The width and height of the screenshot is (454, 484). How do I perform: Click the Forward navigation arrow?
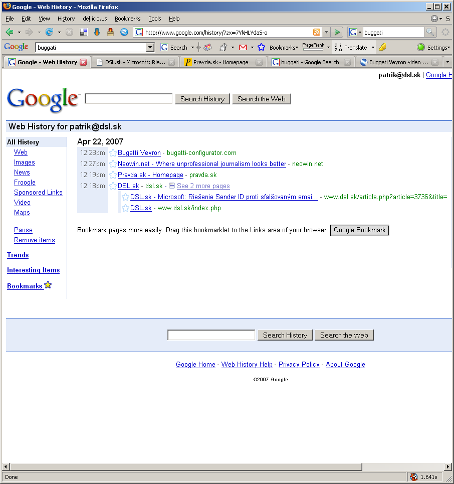[29, 32]
